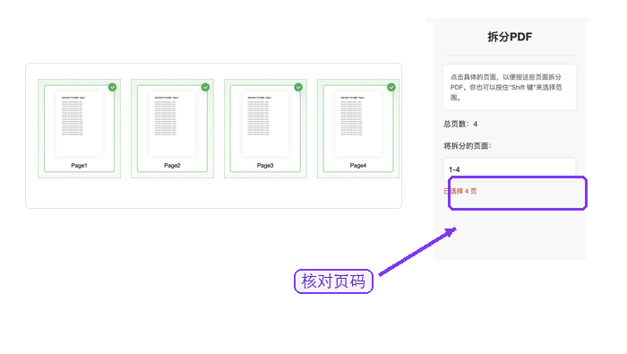The width and height of the screenshot is (627, 354).
Task: Click the Shift key instruction text box
Action: click(510, 87)
